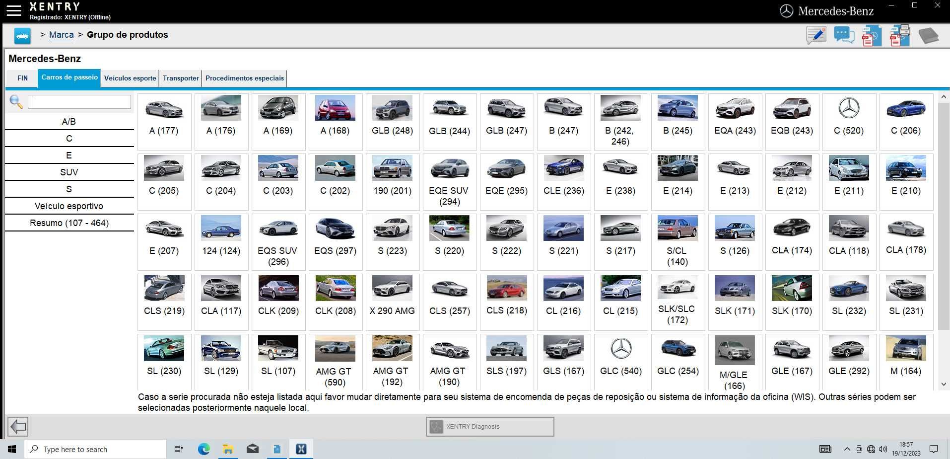Click the XENTRY app icon on taskbar
950x459 pixels.
tap(301, 449)
